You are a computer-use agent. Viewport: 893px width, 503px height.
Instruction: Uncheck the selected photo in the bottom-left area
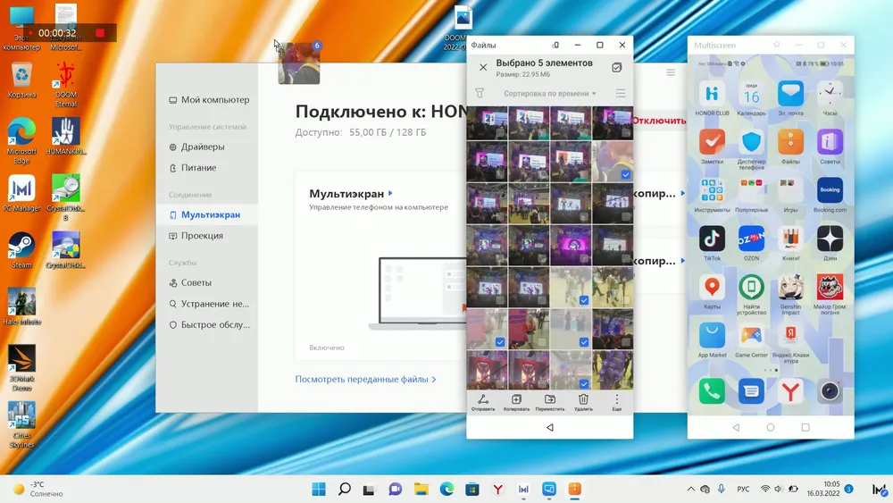tap(499, 342)
